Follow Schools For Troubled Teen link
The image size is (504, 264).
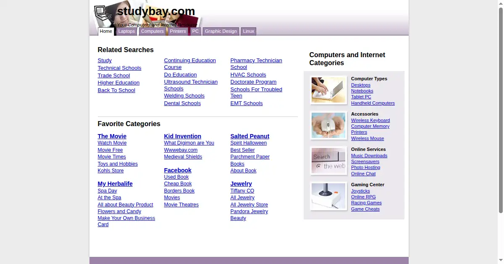pyautogui.click(x=256, y=92)
